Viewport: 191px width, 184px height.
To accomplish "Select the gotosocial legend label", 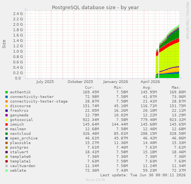I will point(22,120).
